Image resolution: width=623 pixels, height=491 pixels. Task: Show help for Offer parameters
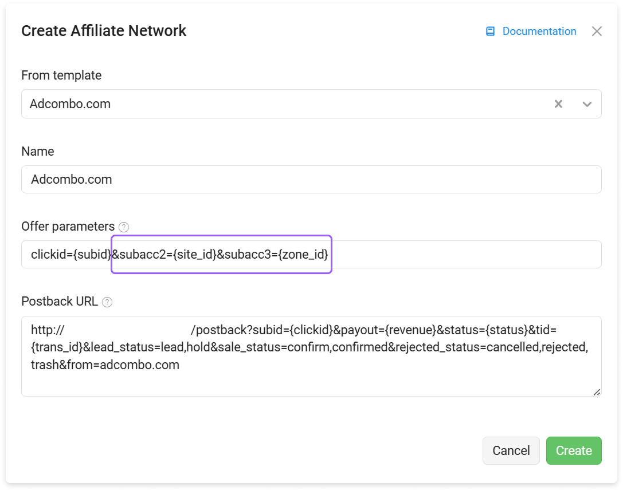[x=124, y=227]
